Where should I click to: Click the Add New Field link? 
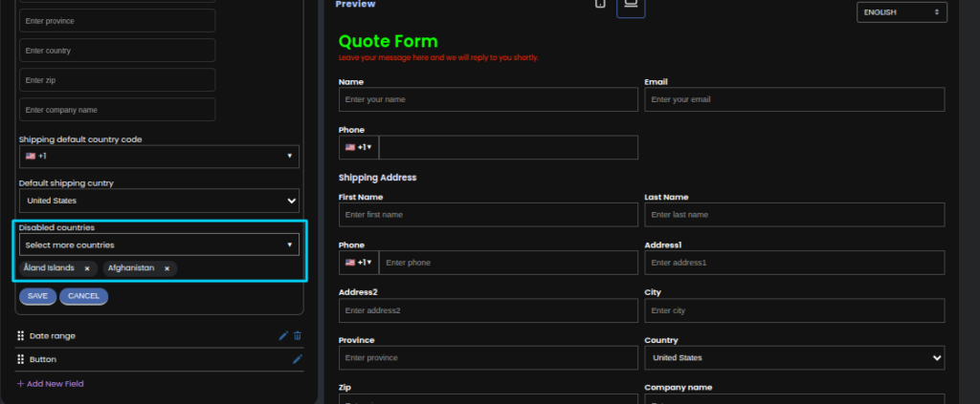click(x=50, y=384)
